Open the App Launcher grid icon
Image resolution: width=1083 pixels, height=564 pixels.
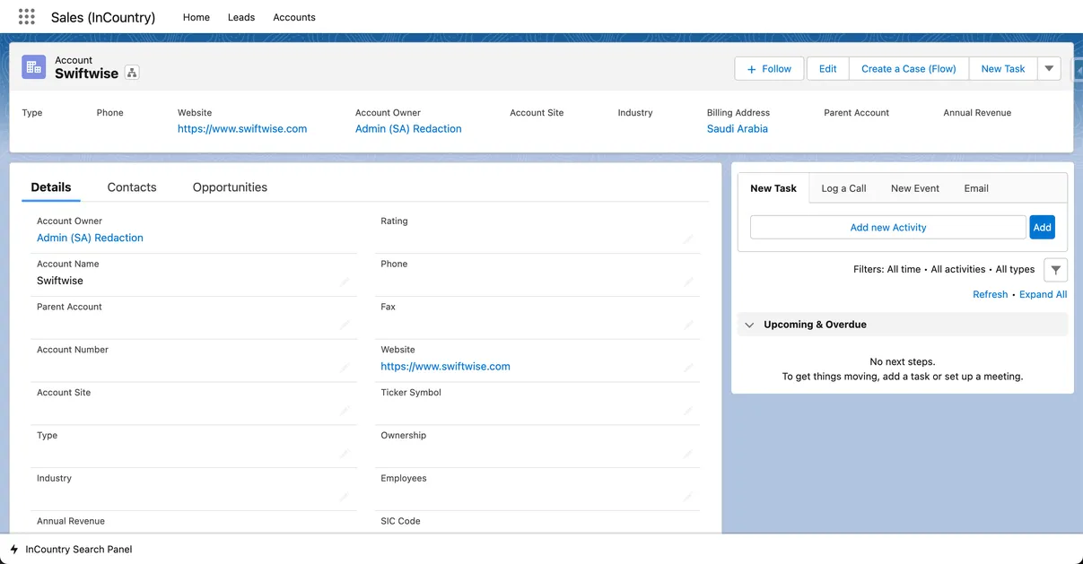click(27, 17)
